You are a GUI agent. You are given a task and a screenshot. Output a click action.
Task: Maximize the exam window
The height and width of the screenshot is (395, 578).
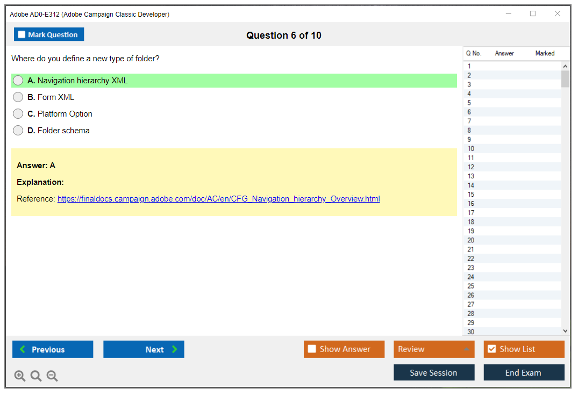coord(533,14)
